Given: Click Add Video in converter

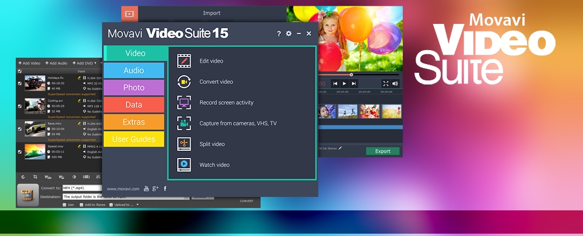Looking at the screenshot, I should click(x=29, y=63).
